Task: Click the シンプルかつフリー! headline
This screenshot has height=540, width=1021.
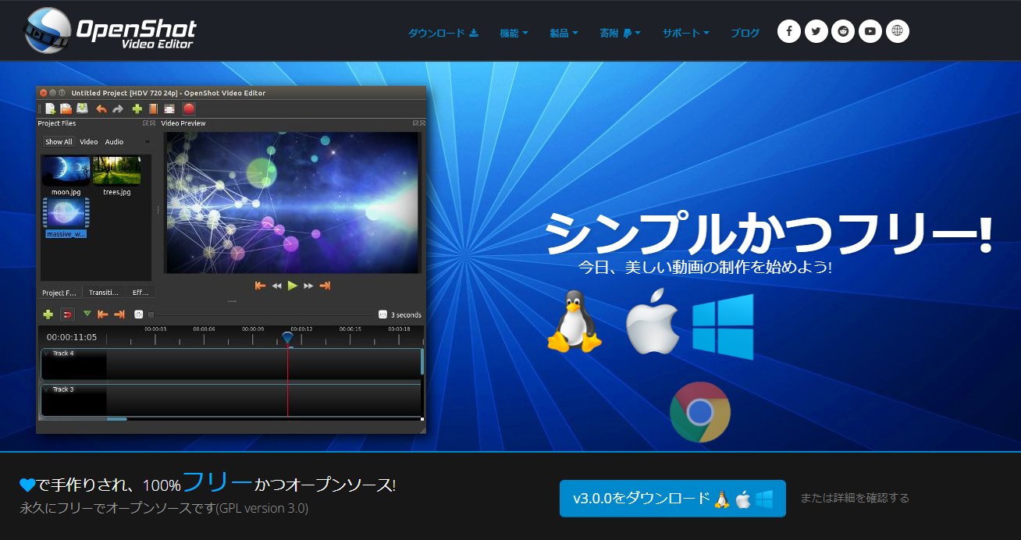Action: (768, 233)
